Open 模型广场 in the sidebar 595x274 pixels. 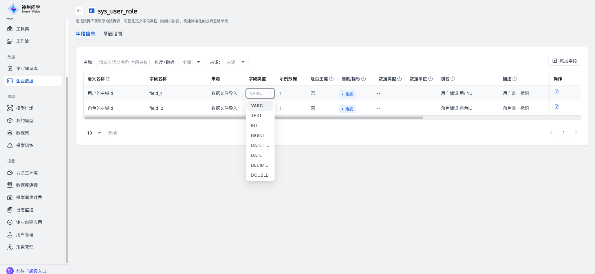coord(24,108)
